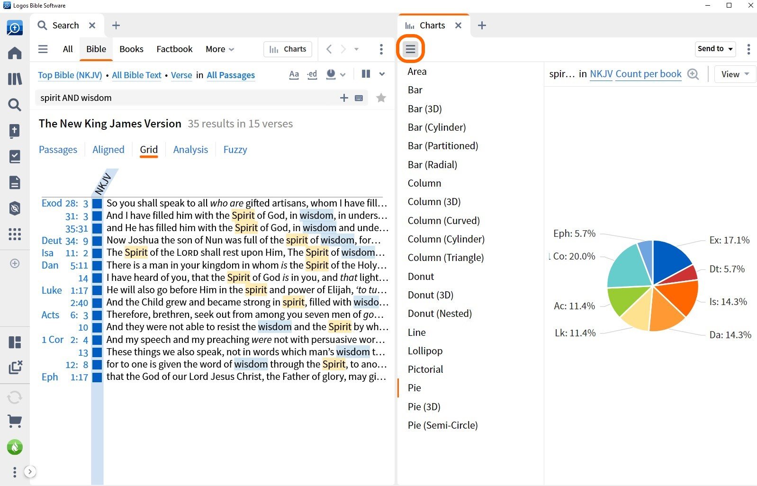Click the All Passages link
The height and width of the screenshot is (486, 757).
click(231, 75)
